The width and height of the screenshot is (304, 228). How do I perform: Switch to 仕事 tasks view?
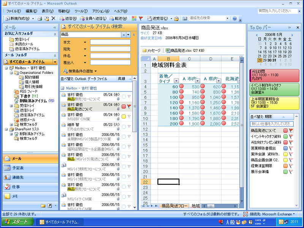[x=30, y=187]
